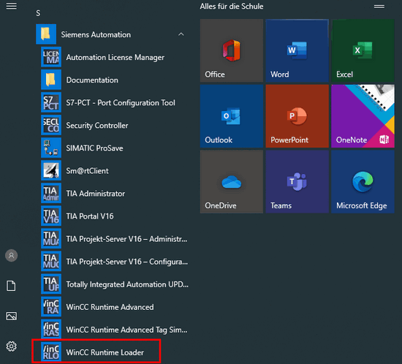Click the S7-PCT icon
402x364 pixels.
point(51,102)
